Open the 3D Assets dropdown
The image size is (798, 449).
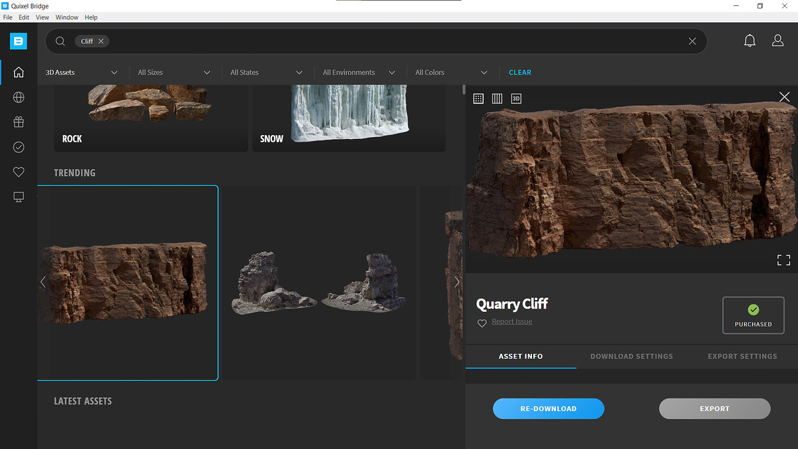[x=81, y=73]
